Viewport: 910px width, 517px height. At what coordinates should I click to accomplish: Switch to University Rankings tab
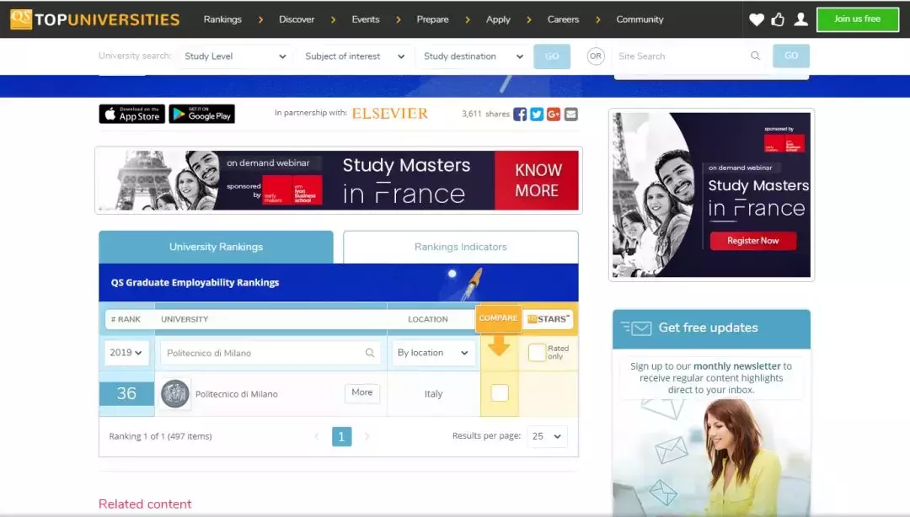pos(216,247)
